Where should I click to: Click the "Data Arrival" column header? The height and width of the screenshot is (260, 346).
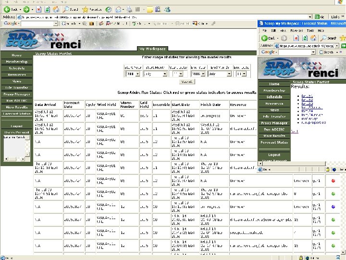(46, 105)
